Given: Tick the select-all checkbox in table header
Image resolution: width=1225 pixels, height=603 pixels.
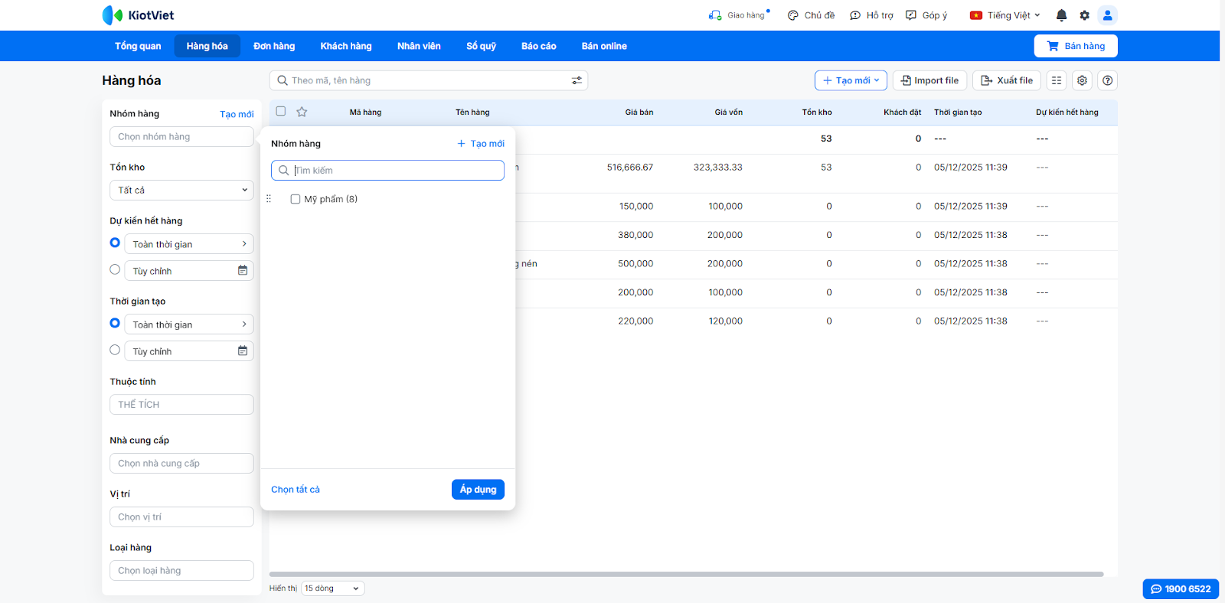Looking at the screenshot, I should tap(281, 112).
